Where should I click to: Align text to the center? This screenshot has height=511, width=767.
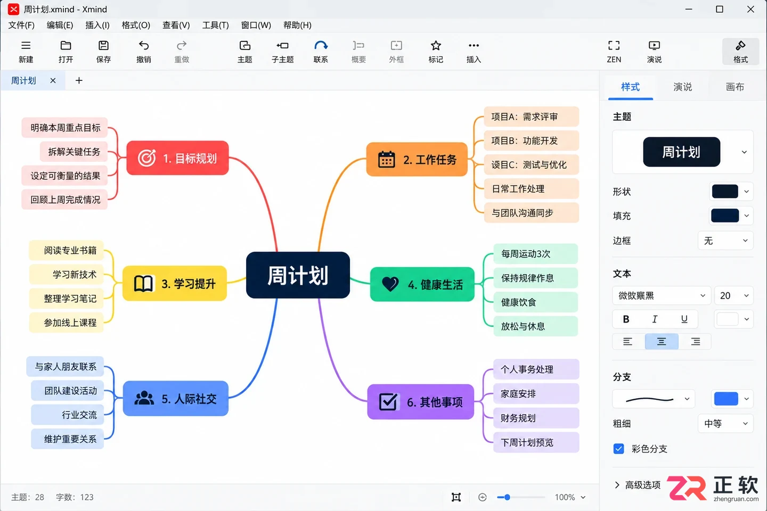[662, 342]
